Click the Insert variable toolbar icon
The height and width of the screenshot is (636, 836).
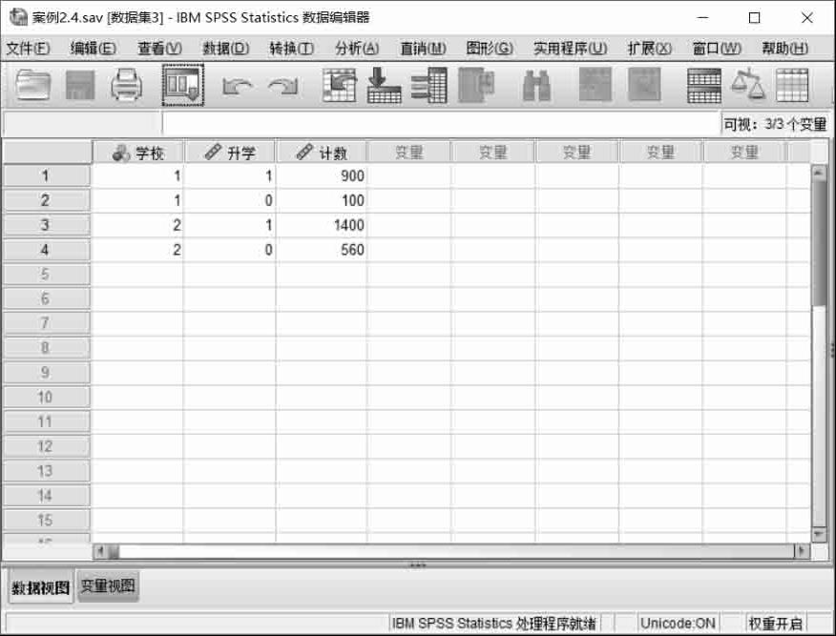pos(644,85)
